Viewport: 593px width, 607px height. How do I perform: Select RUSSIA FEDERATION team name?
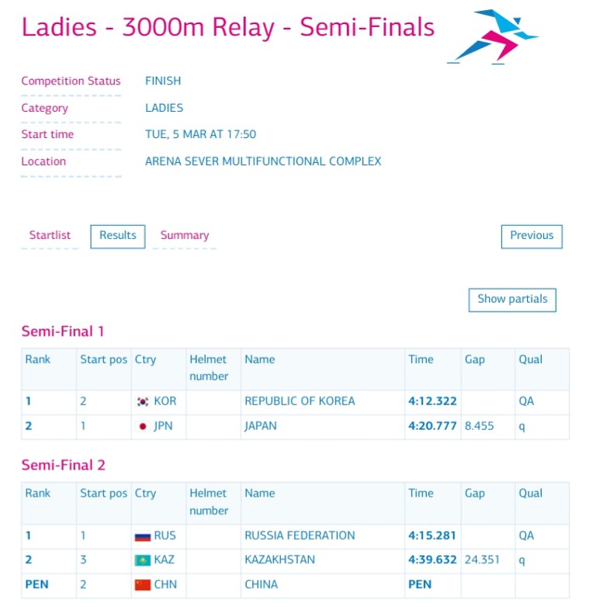coord(300,536)
